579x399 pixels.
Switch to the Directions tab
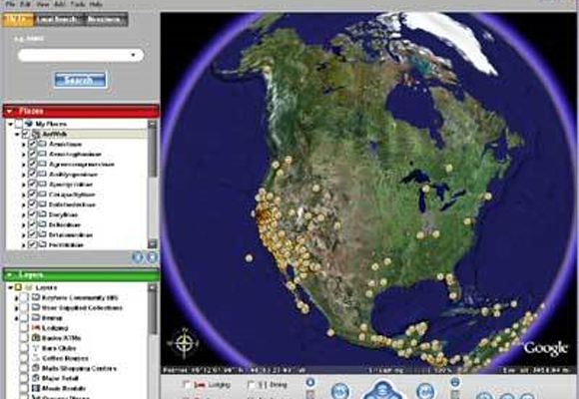(105, 20)
